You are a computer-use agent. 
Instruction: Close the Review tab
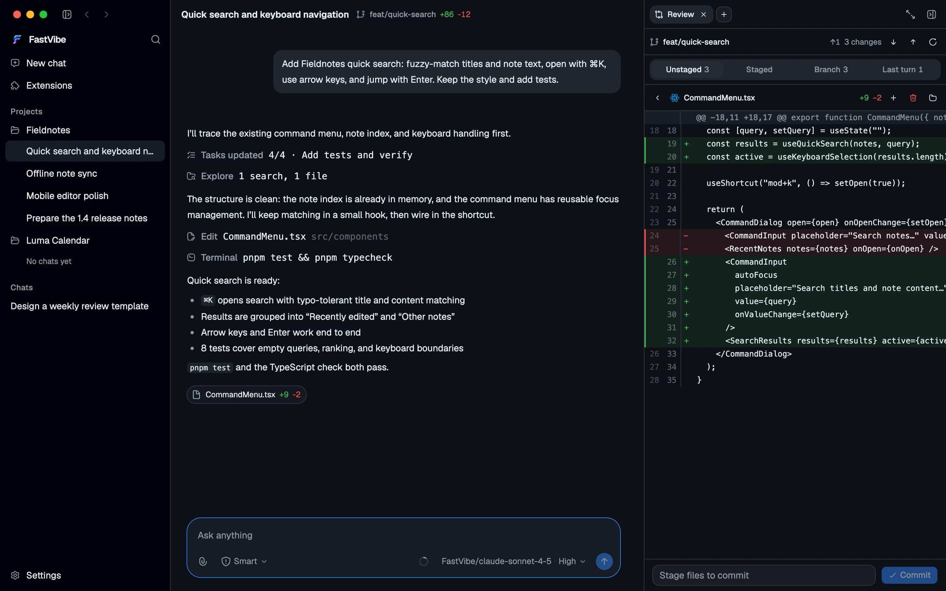704,14
